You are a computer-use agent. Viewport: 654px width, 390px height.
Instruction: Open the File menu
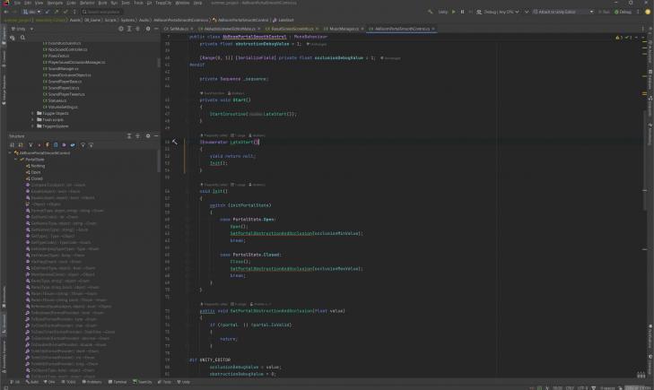coord(18,3)
